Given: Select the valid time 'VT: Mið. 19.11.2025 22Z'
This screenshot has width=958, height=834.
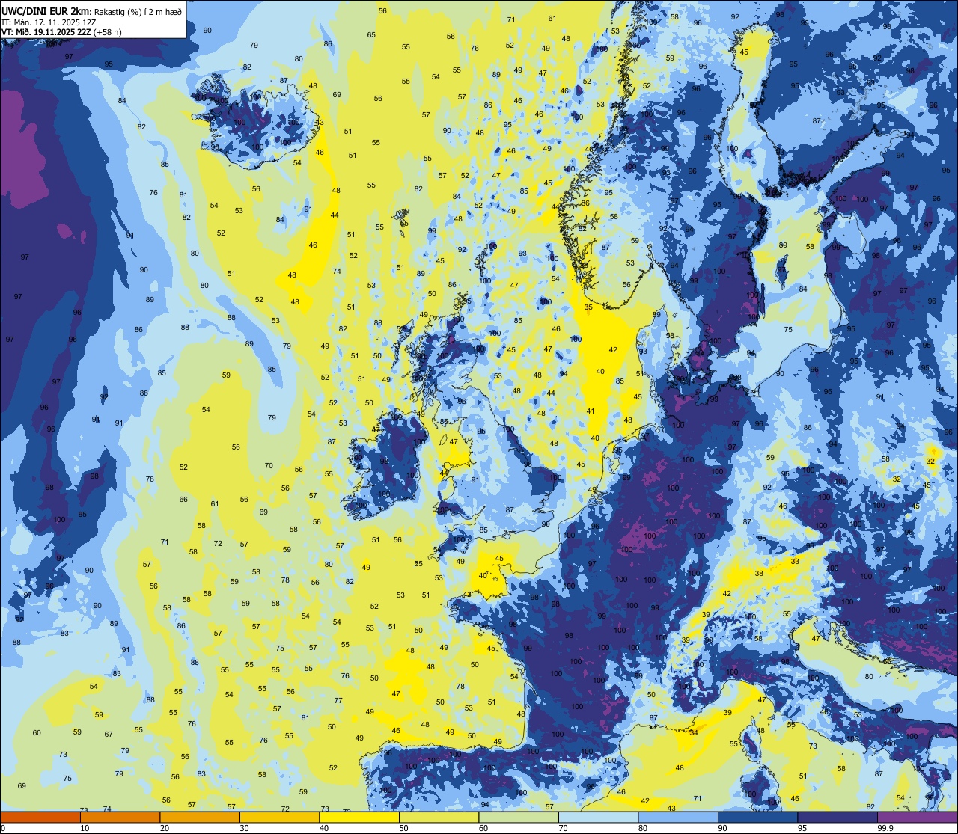Looking at the screenshot, I should [46, 31].
